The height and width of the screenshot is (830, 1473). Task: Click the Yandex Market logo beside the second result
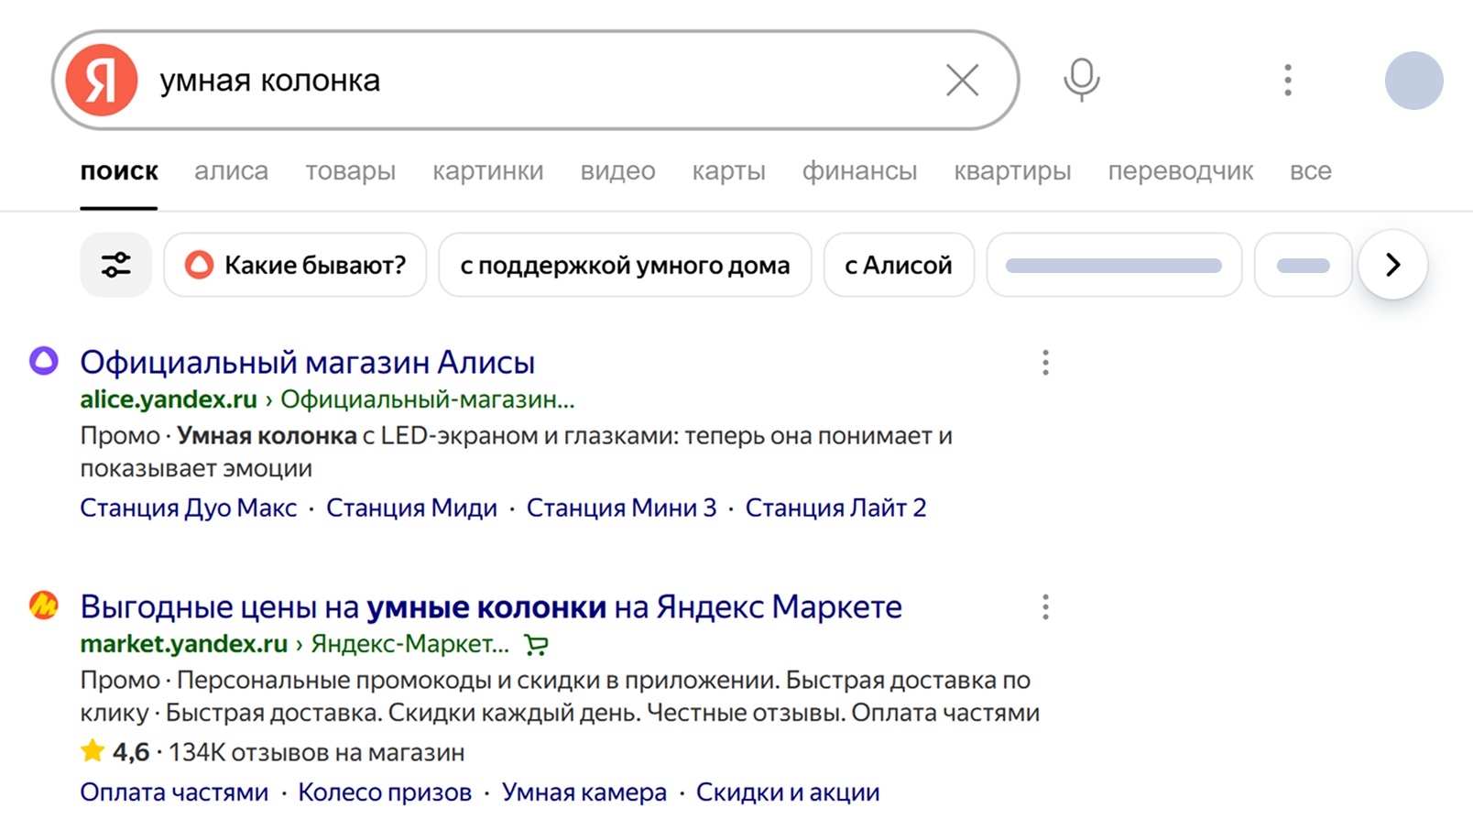tap(41, 606)
